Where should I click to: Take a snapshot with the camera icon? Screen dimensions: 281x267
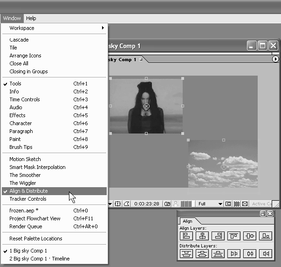167,204
